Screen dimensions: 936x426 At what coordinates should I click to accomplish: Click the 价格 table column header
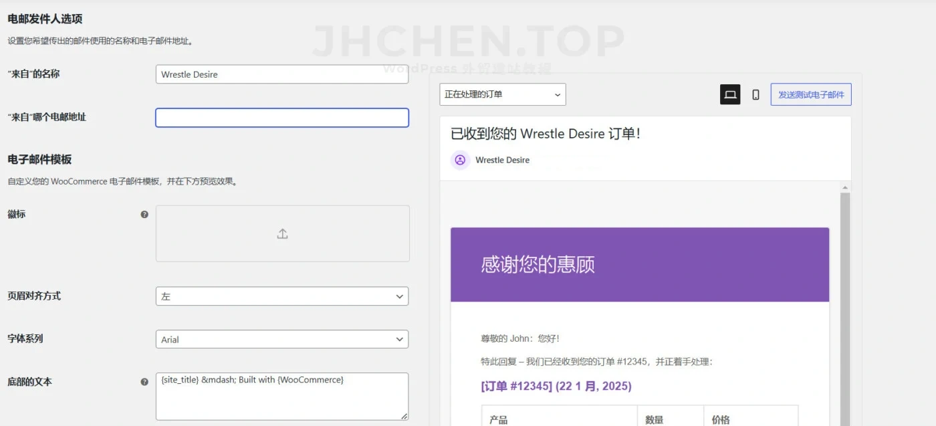pos(721,419)
